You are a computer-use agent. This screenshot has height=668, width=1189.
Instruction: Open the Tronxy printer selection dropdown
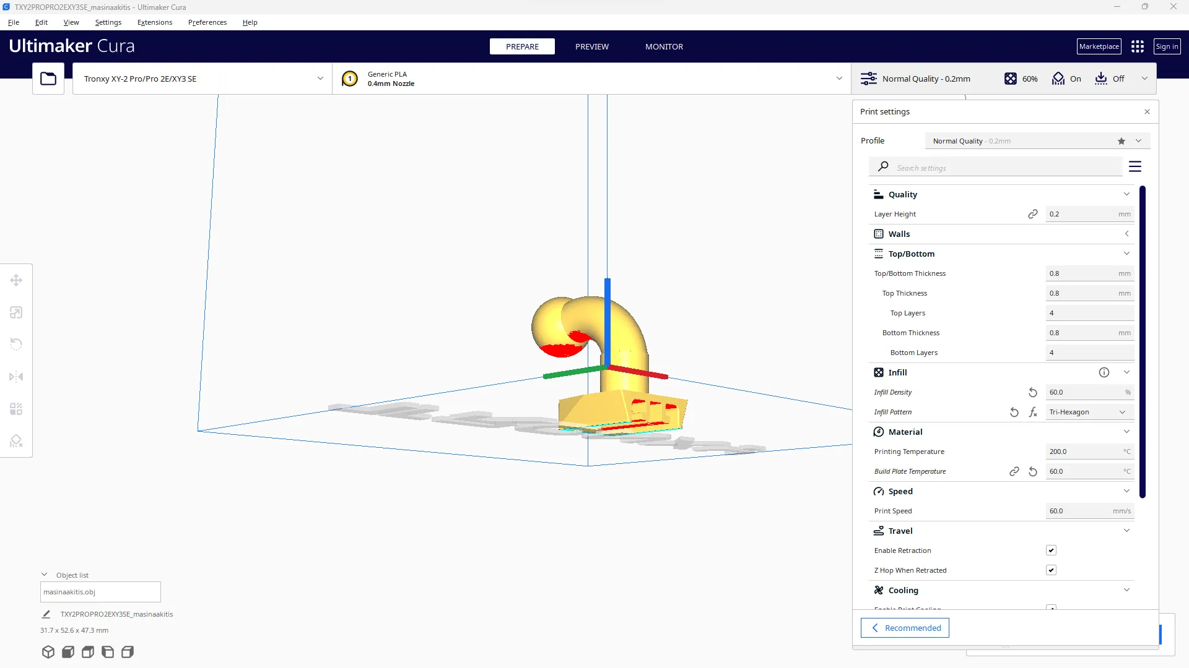tap(202, 79)
